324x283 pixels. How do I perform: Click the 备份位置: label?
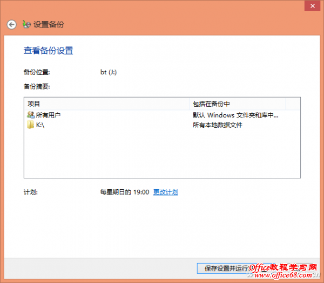point(37,72)
